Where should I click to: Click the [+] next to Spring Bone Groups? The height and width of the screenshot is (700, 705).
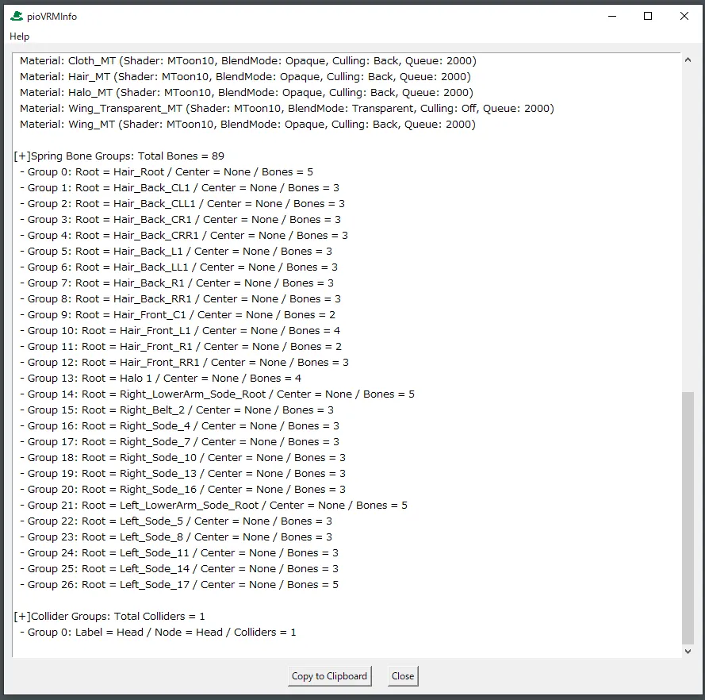[x=22, y=156]
